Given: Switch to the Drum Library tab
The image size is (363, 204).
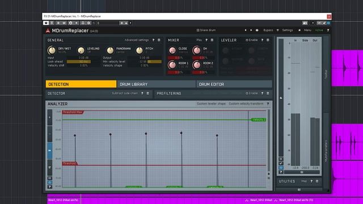Looking at the screenshot, I should (157, 84).
